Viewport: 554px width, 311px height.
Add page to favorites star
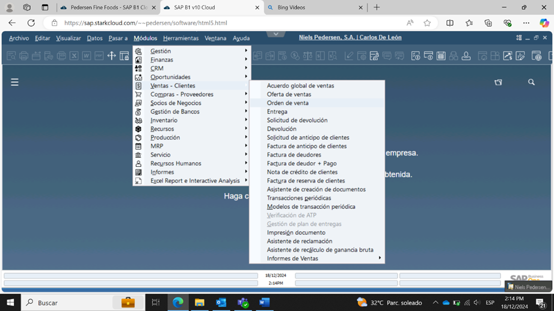427,23
